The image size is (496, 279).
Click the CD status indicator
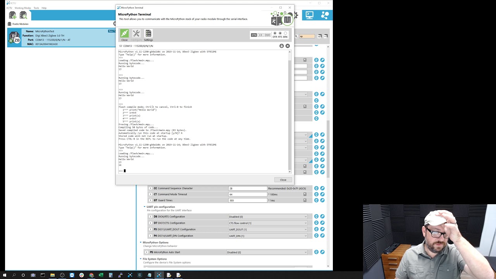[261, 35]
